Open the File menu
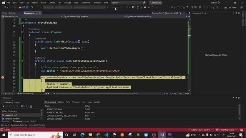 coord(8,3)
